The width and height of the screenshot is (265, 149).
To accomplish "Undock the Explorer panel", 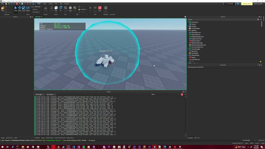I will click(x=259, y=17).
